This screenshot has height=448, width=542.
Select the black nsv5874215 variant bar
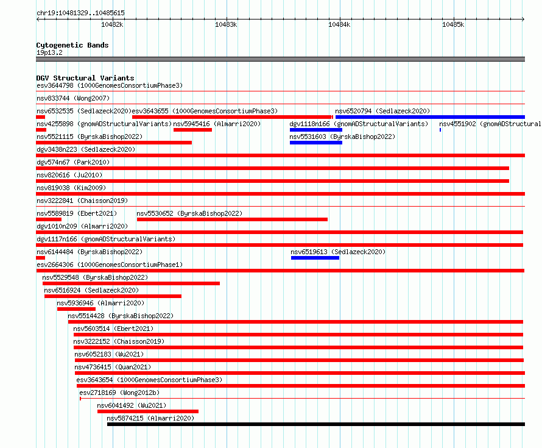coord(316,424)
